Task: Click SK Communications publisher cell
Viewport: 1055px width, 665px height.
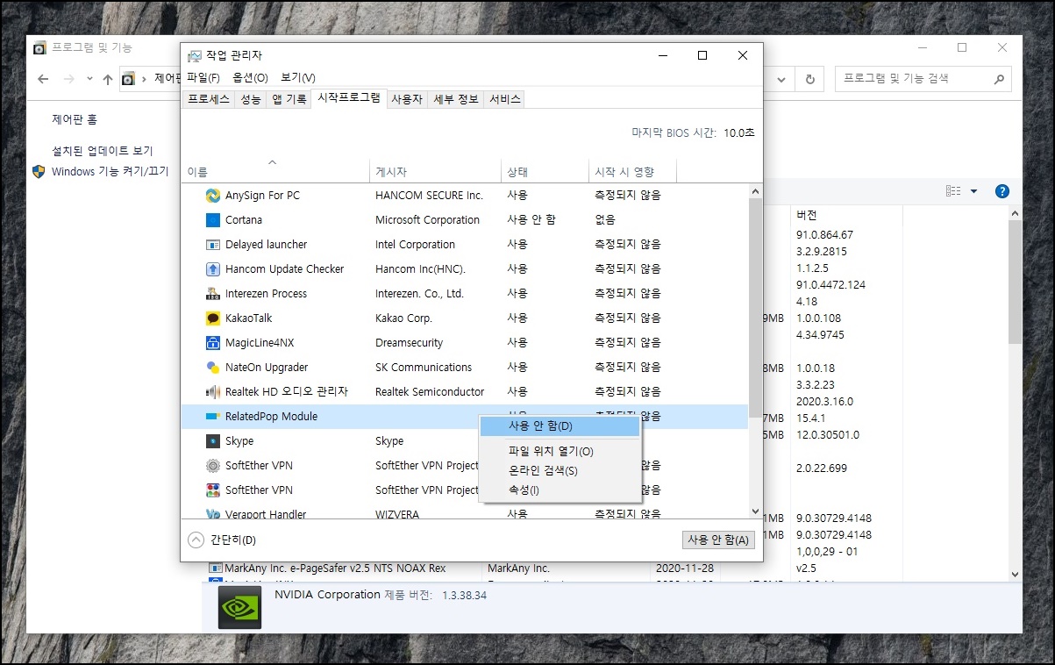Action: [x=424, y=368]
